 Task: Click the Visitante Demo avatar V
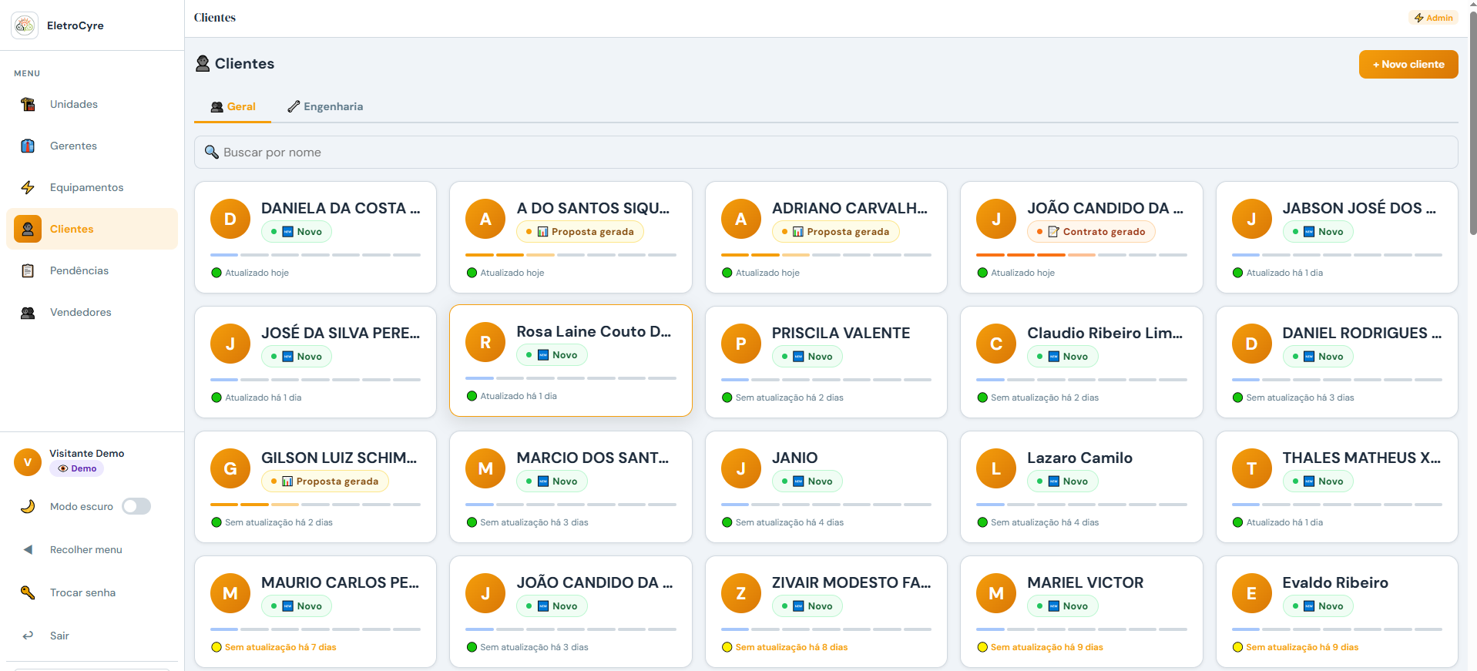[28, 461]
